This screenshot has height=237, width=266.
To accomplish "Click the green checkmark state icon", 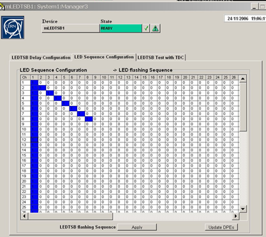I will coord(146,28).
